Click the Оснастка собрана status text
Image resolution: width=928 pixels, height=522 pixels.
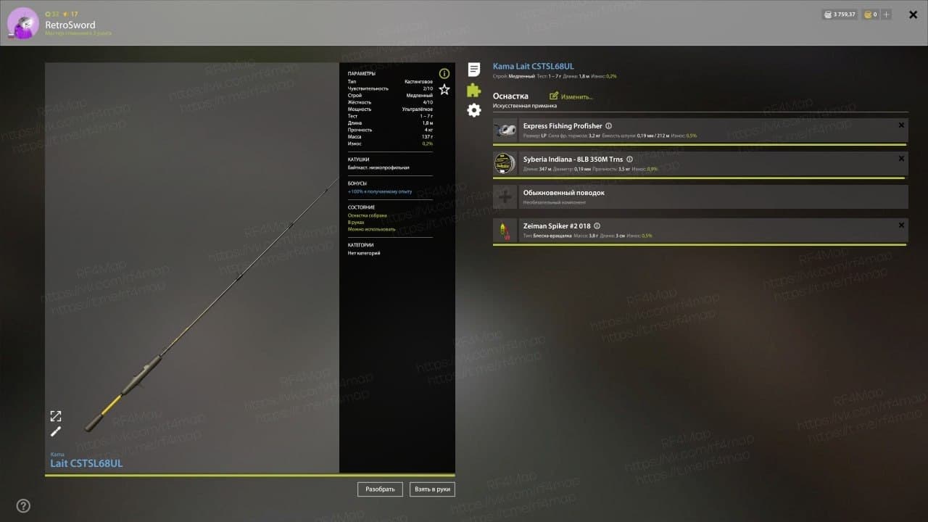coord(368,215)
